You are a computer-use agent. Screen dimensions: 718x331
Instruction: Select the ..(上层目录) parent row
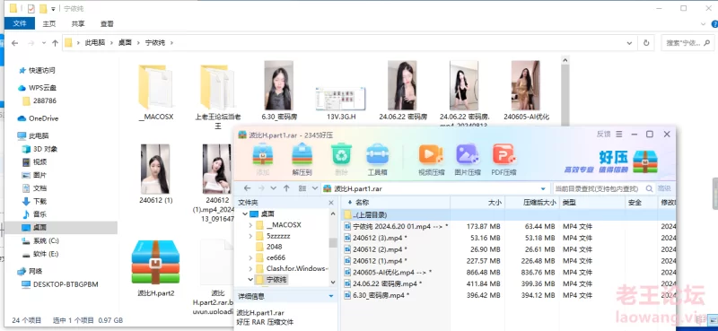click(507, 214)
